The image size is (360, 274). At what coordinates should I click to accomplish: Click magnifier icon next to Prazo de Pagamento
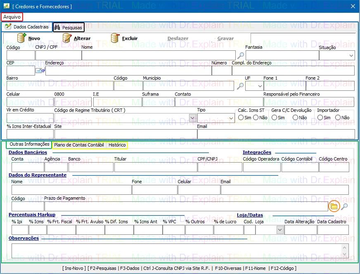344,206
